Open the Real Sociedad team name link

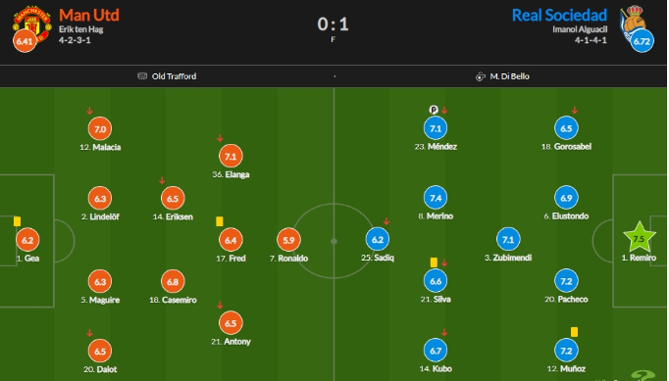(x=559, y=16)
